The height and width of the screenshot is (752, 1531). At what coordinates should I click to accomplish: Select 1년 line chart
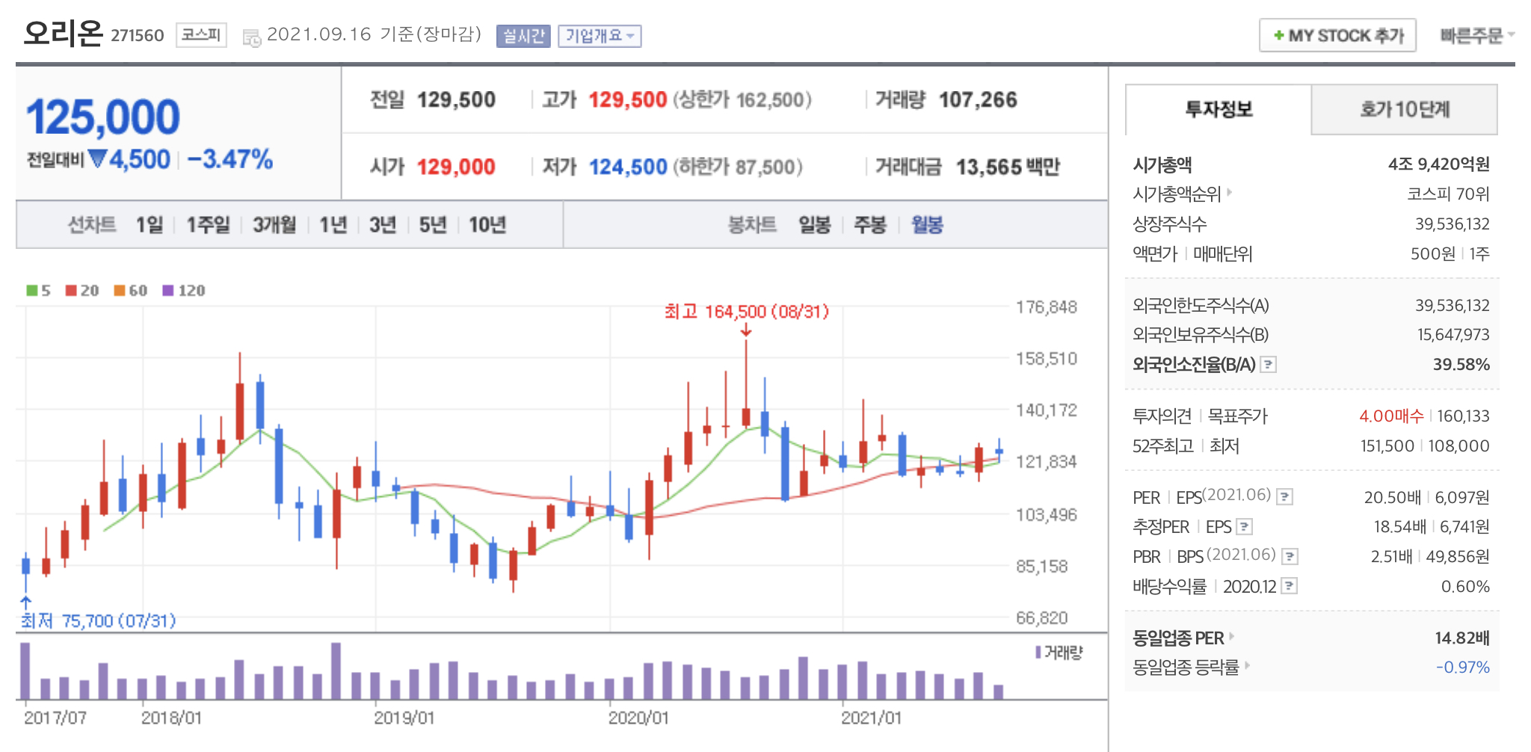(x=333, y=224)
